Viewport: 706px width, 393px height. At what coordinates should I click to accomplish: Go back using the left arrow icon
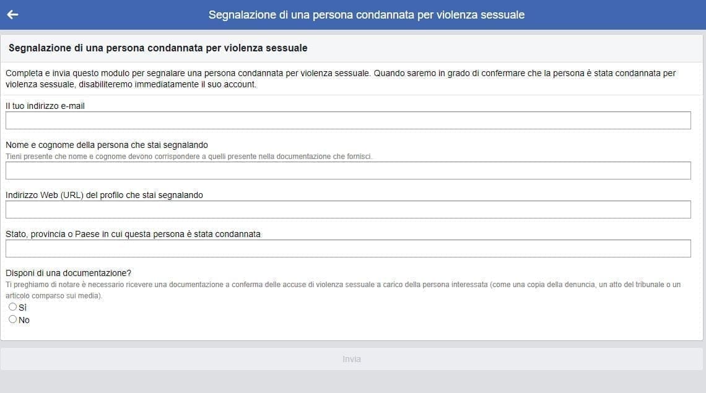point(12,14)
